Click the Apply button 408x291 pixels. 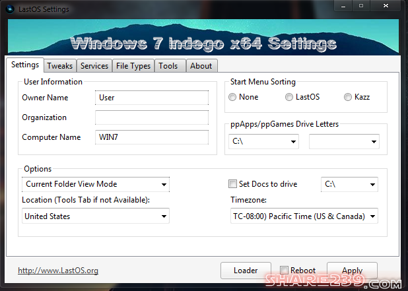tap(352, 271)
